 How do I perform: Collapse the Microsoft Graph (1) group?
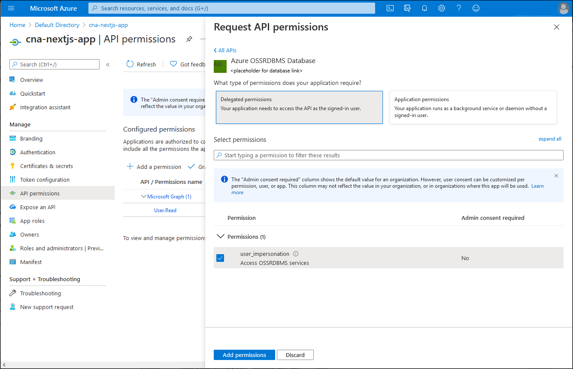point(144,197)
